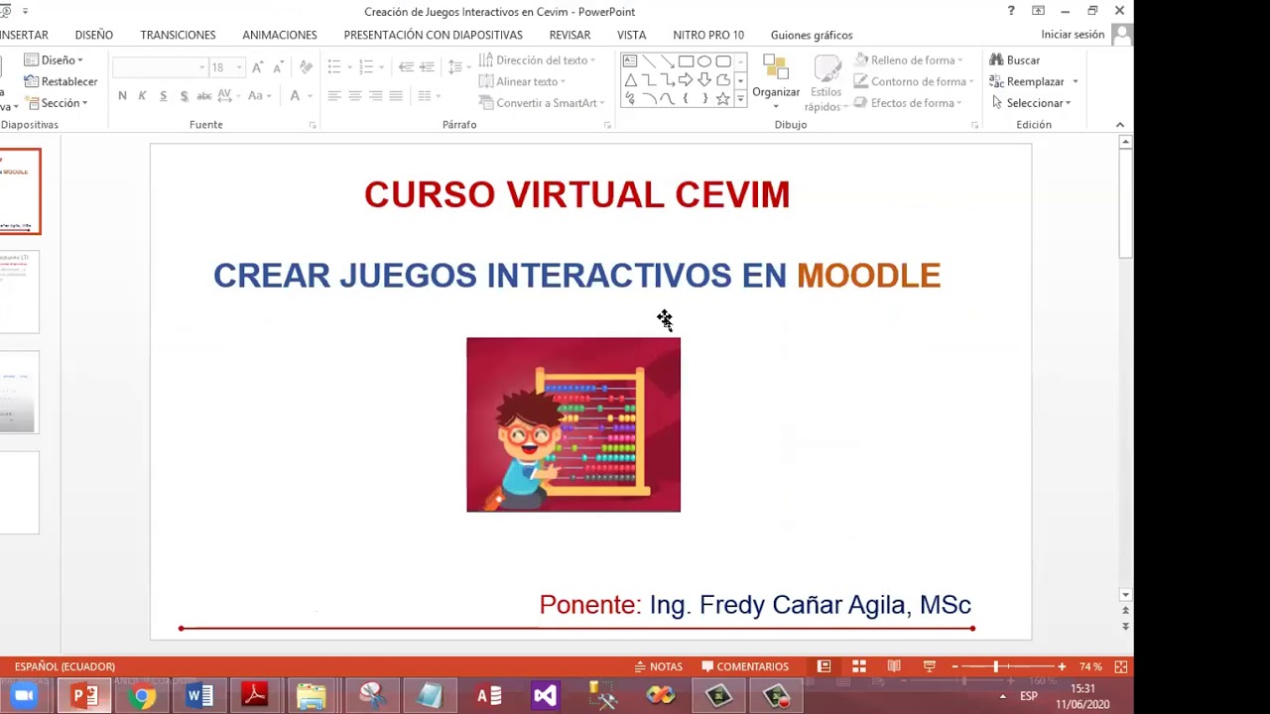Choose the right arrow shape
Viewport: 1270px width, 714px height.
click(686, 80)
